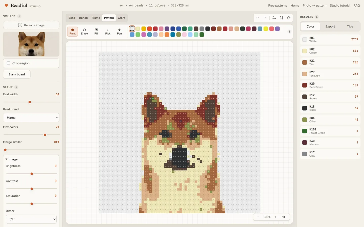Image resolution: width=364 pixels, height=227 pixels.
Task: Open the info icon beside SETUP
Action: [x=16, y=87]
